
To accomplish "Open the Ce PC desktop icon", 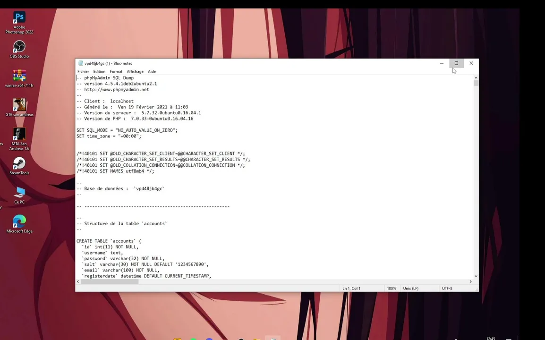I will pyautogui.click(x=19, y=195).
